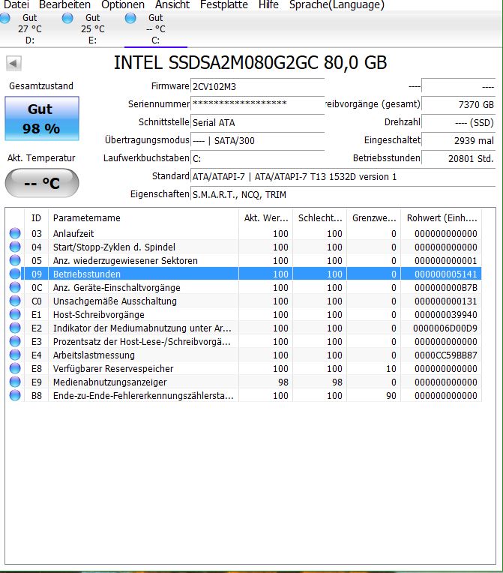Image resolution: width=503 pixels, height=573 pixels.
Task: Click status icon of Arbeitslastmessung row
Action: (x=15, y=355)
